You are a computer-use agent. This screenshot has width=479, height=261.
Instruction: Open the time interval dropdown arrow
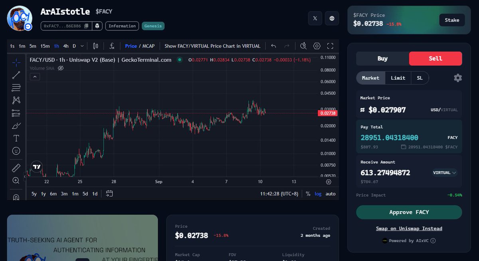click(82, 46)
